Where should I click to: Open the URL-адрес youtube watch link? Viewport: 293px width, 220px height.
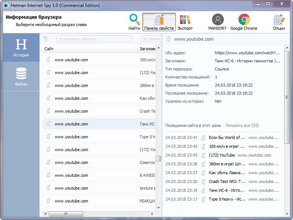(x=247, y=53)
